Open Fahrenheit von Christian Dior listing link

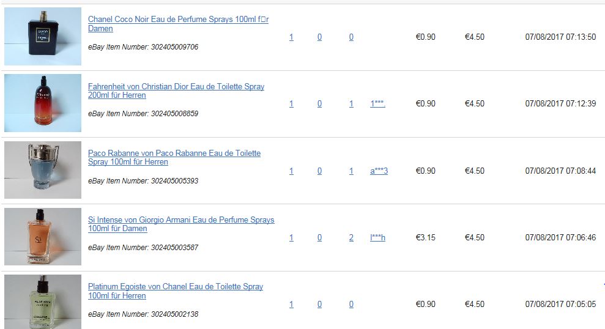tap(176, 91)
